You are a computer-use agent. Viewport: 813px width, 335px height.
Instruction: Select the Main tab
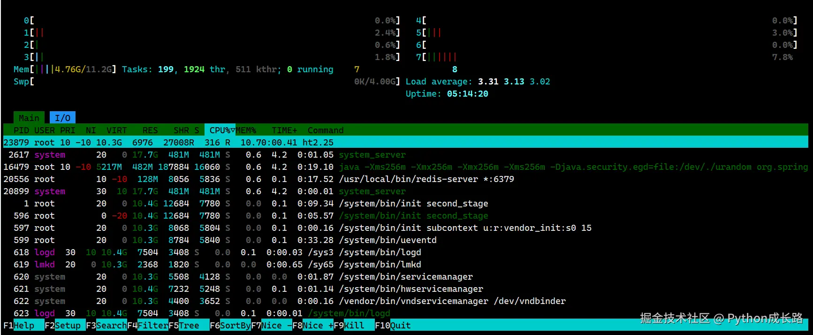point(29,118)
